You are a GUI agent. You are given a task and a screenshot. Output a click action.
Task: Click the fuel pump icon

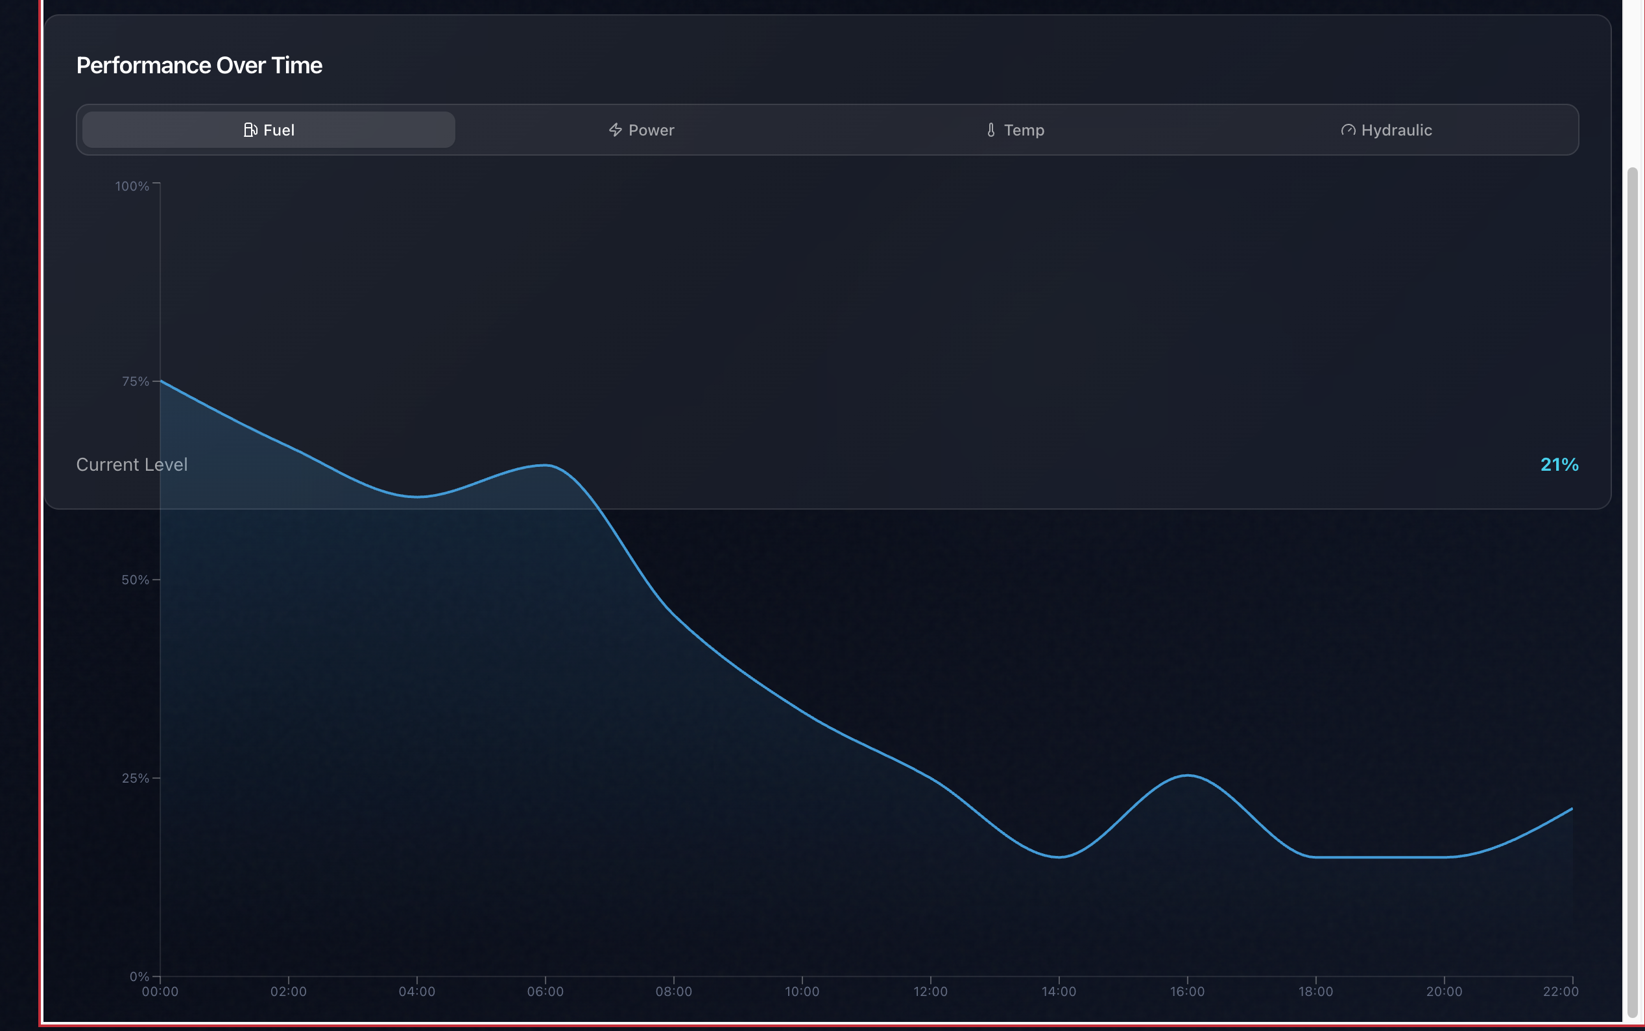click(x=250, y=130)
